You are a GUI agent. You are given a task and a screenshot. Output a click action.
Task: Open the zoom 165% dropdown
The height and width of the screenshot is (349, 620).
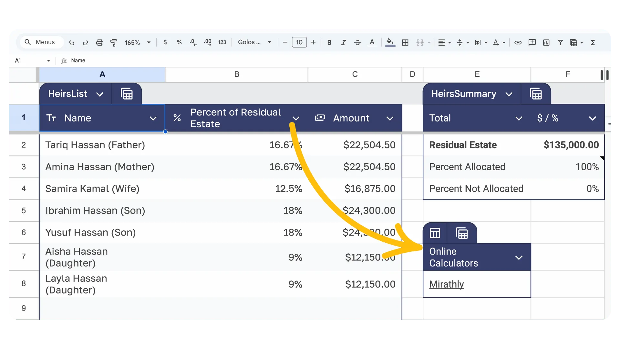click(138, 42)
